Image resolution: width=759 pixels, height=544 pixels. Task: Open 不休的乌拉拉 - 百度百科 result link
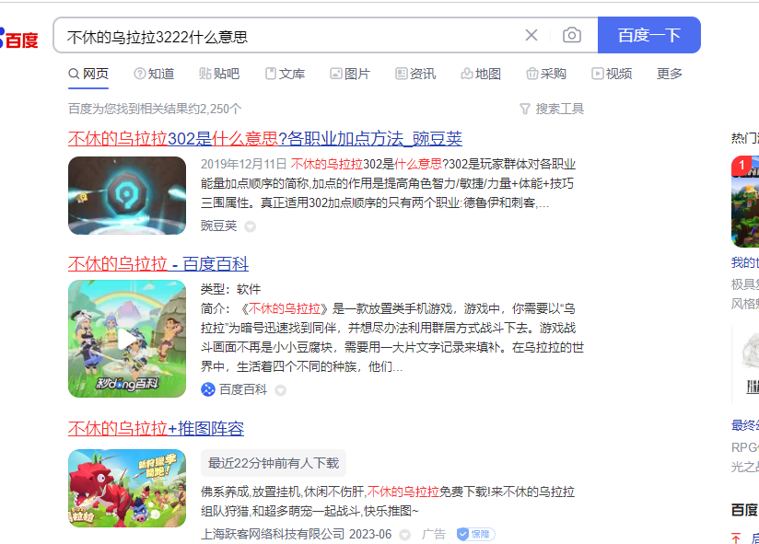pos(158,264)
